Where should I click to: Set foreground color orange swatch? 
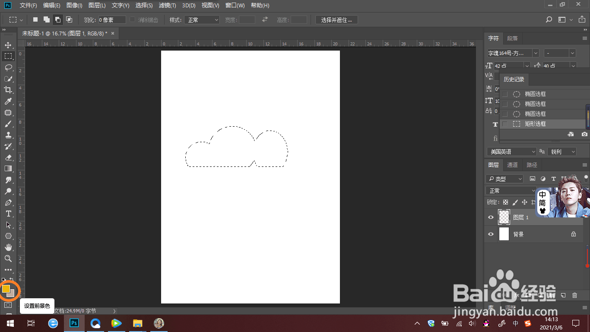coord(6,288)
